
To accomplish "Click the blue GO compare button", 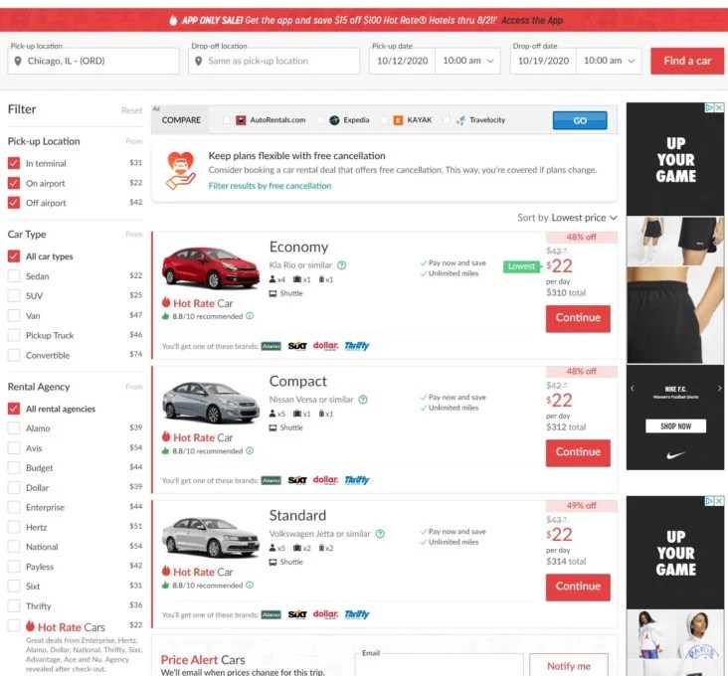I will coord(580,120).
